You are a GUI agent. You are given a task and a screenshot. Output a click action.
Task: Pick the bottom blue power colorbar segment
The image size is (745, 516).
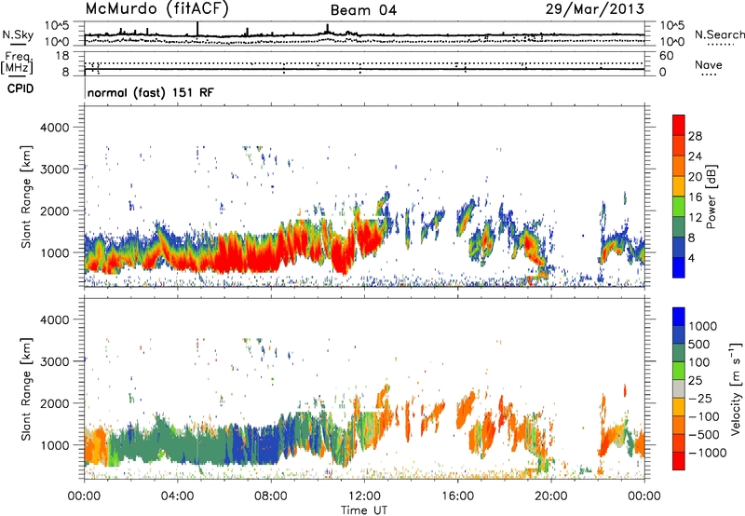[679, 267]
